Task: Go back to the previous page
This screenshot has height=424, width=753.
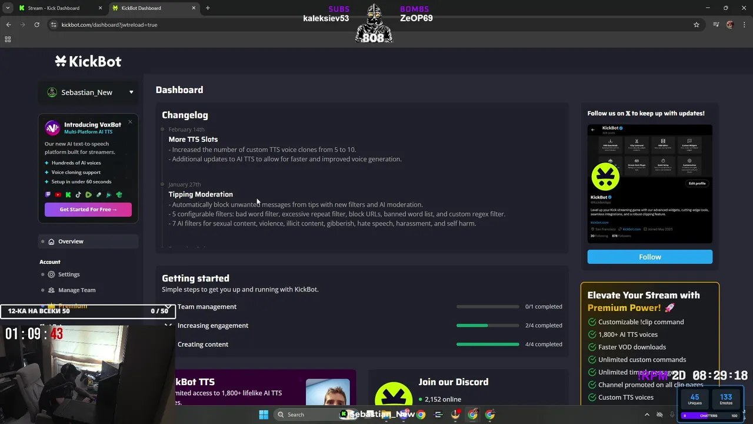Action: (8, 25)
